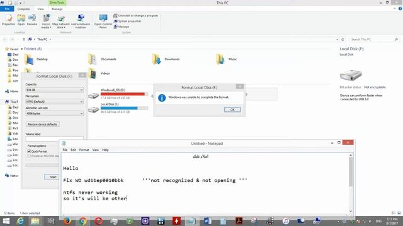Viewport: 403px width, 226px height.
Task: Open the File system NTFS dropdown
Action: pyautogui.click(x=55, y=102)
